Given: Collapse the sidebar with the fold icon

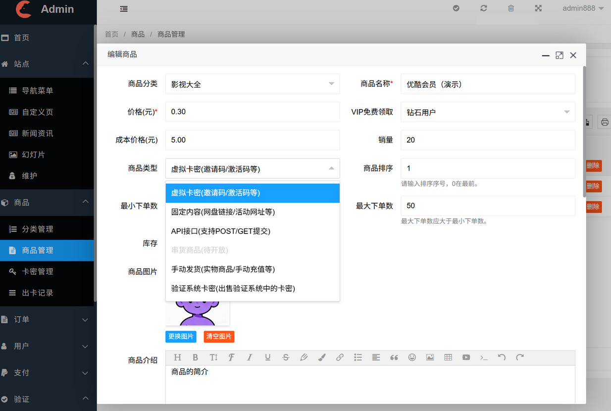Looking at the screenshot, I should pos(123,8).
